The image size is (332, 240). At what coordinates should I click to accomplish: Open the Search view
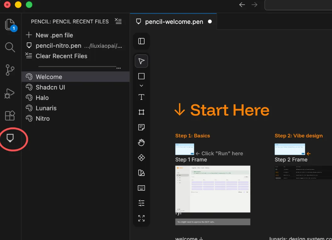tap(10, 47)
